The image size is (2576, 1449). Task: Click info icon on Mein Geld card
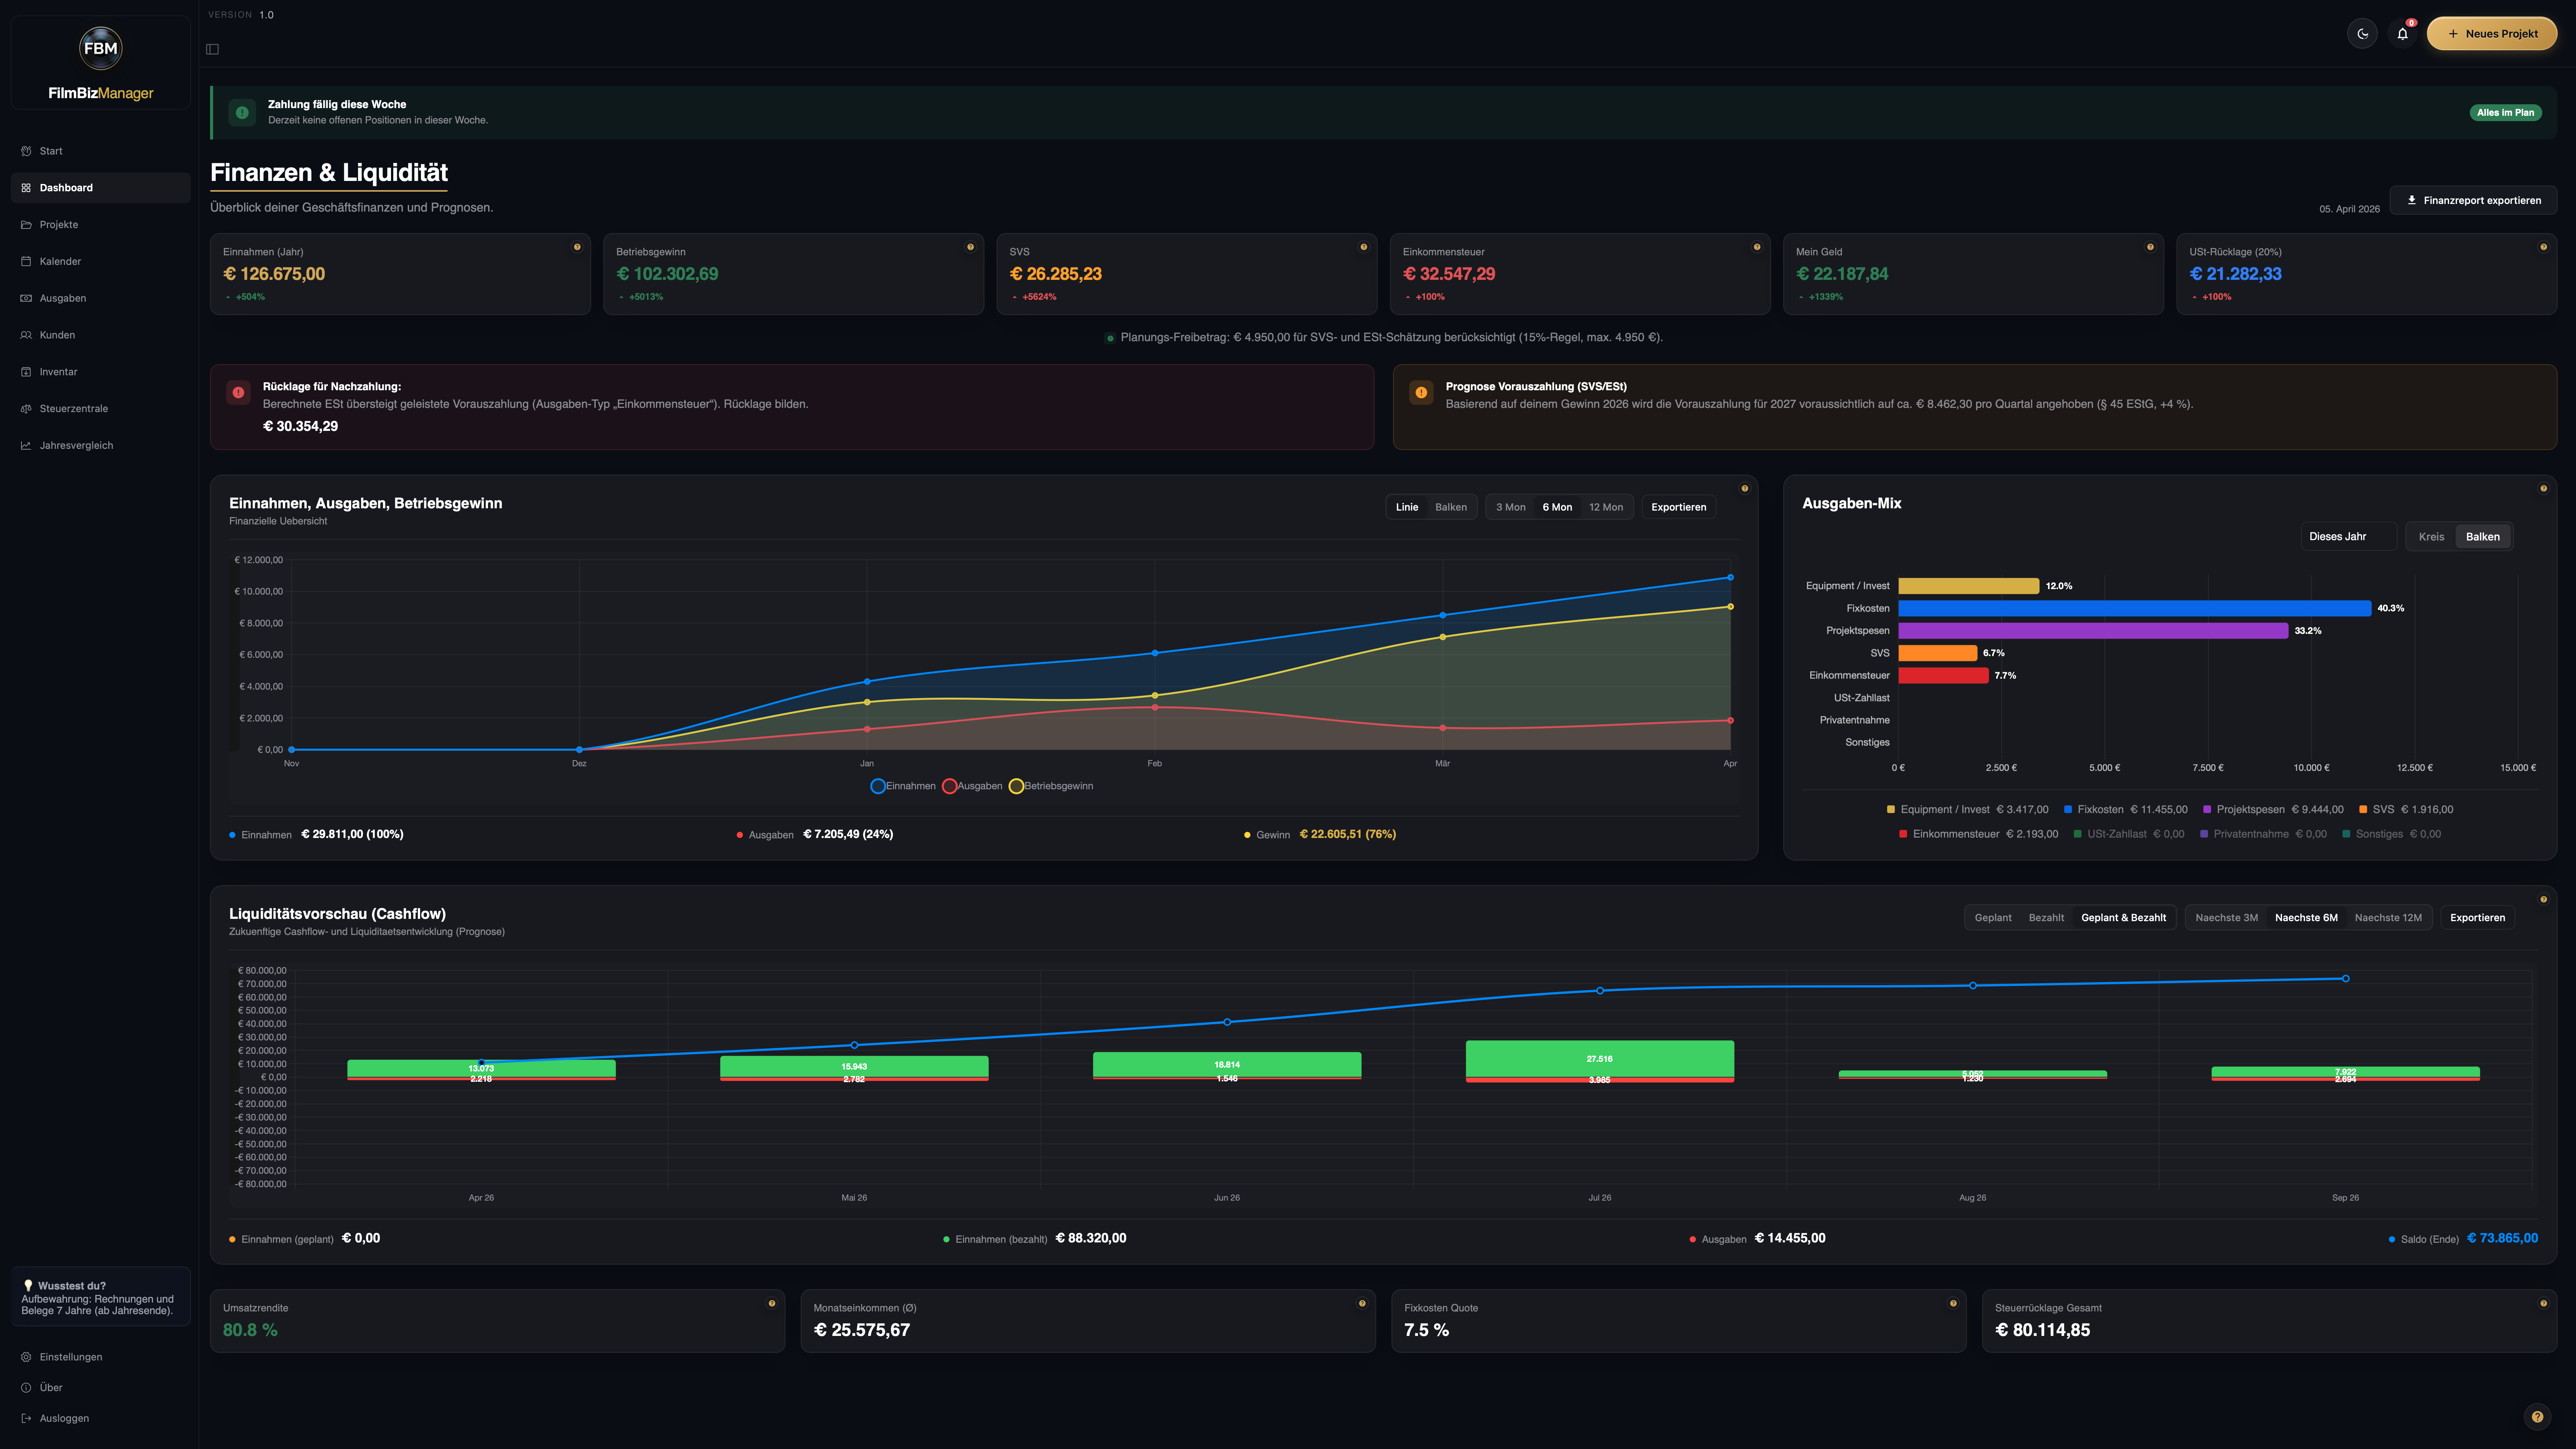[2150, 247]
